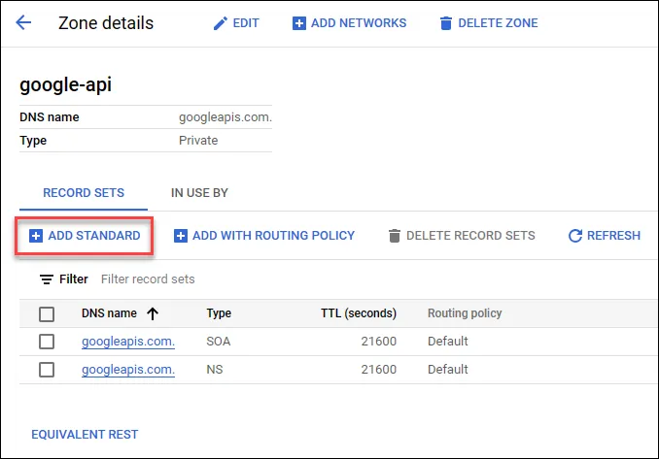Click the 21600 TTL in NS row
Image resolution: width=659 pixels, height=459 pixels.
pos(379,370)
